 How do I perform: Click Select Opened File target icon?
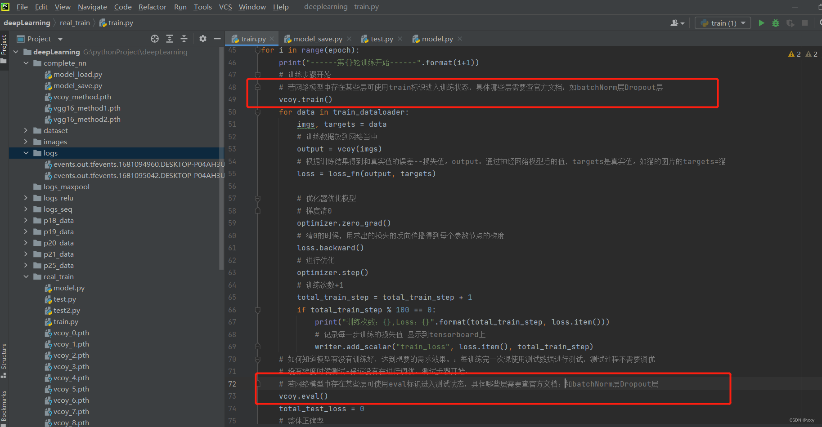tap(155, 39)
